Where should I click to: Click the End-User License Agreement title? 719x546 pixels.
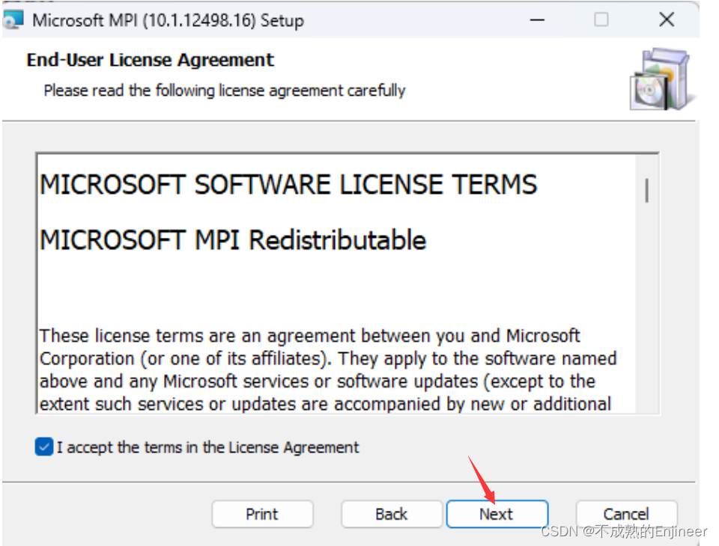[x=150, y=60]
